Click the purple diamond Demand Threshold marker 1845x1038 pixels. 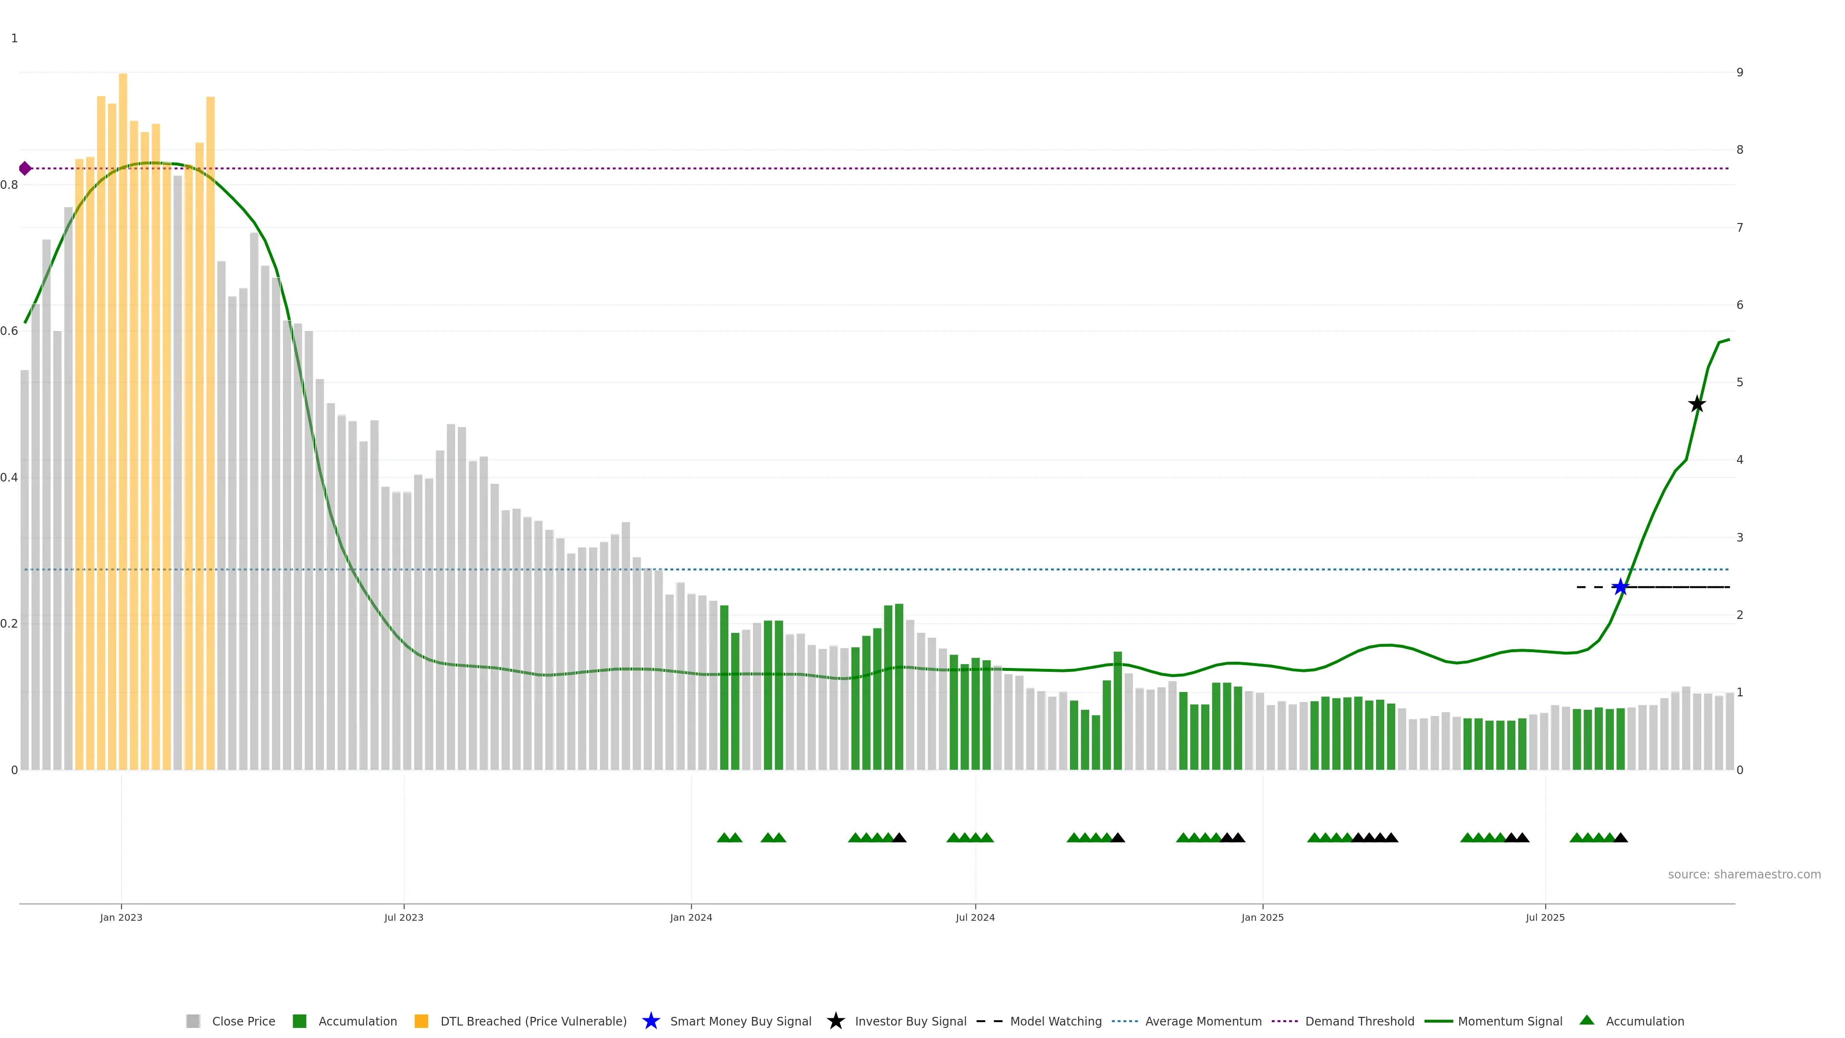[x=25, y=168]
